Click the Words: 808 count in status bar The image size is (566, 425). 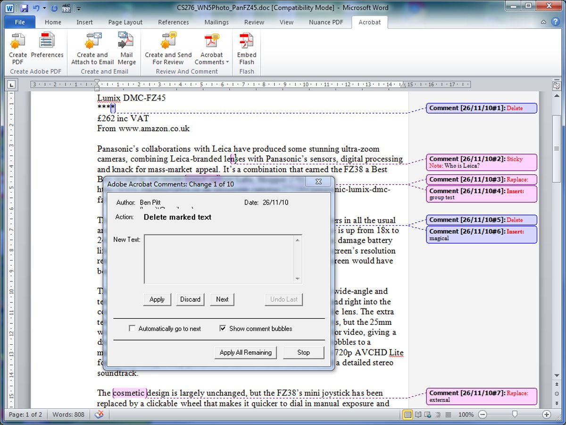tap(68, 415)
